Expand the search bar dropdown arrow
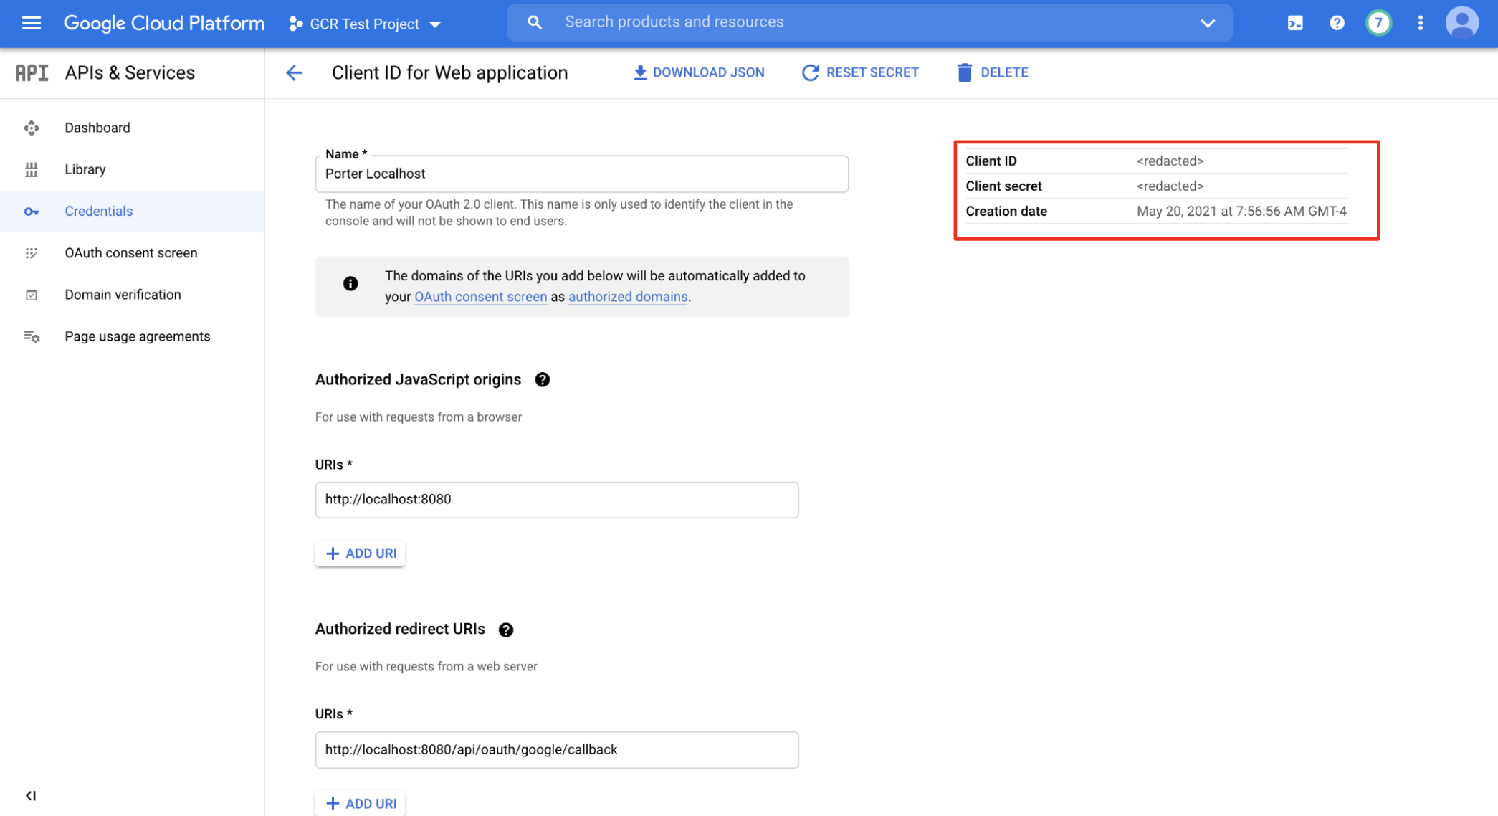 point(1208,23)
